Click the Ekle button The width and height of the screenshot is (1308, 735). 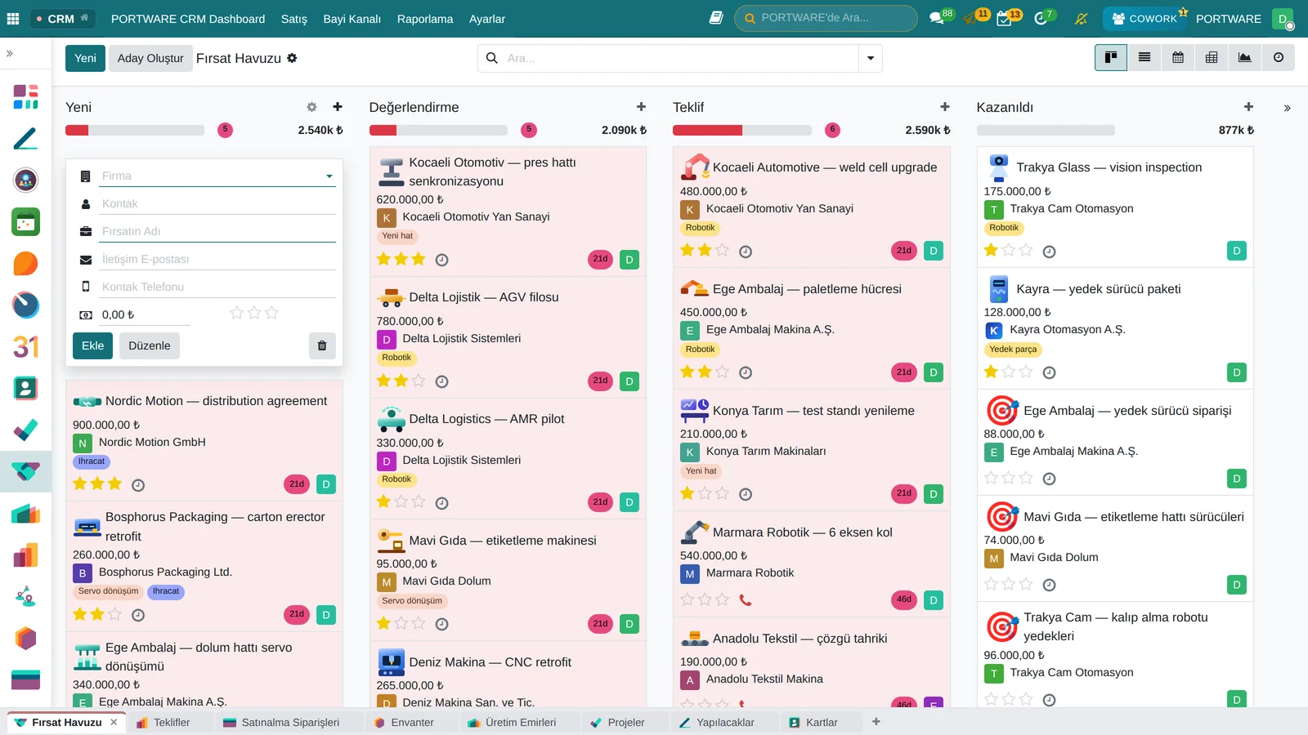click(x=93, y=345)
